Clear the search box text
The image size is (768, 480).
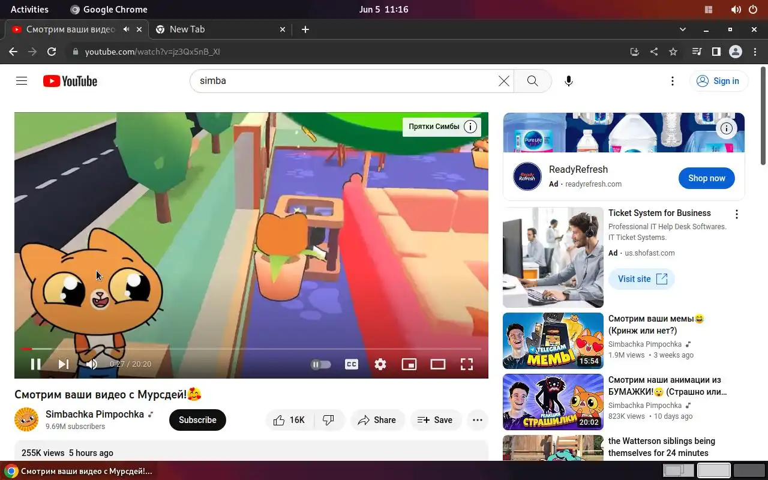504,81
